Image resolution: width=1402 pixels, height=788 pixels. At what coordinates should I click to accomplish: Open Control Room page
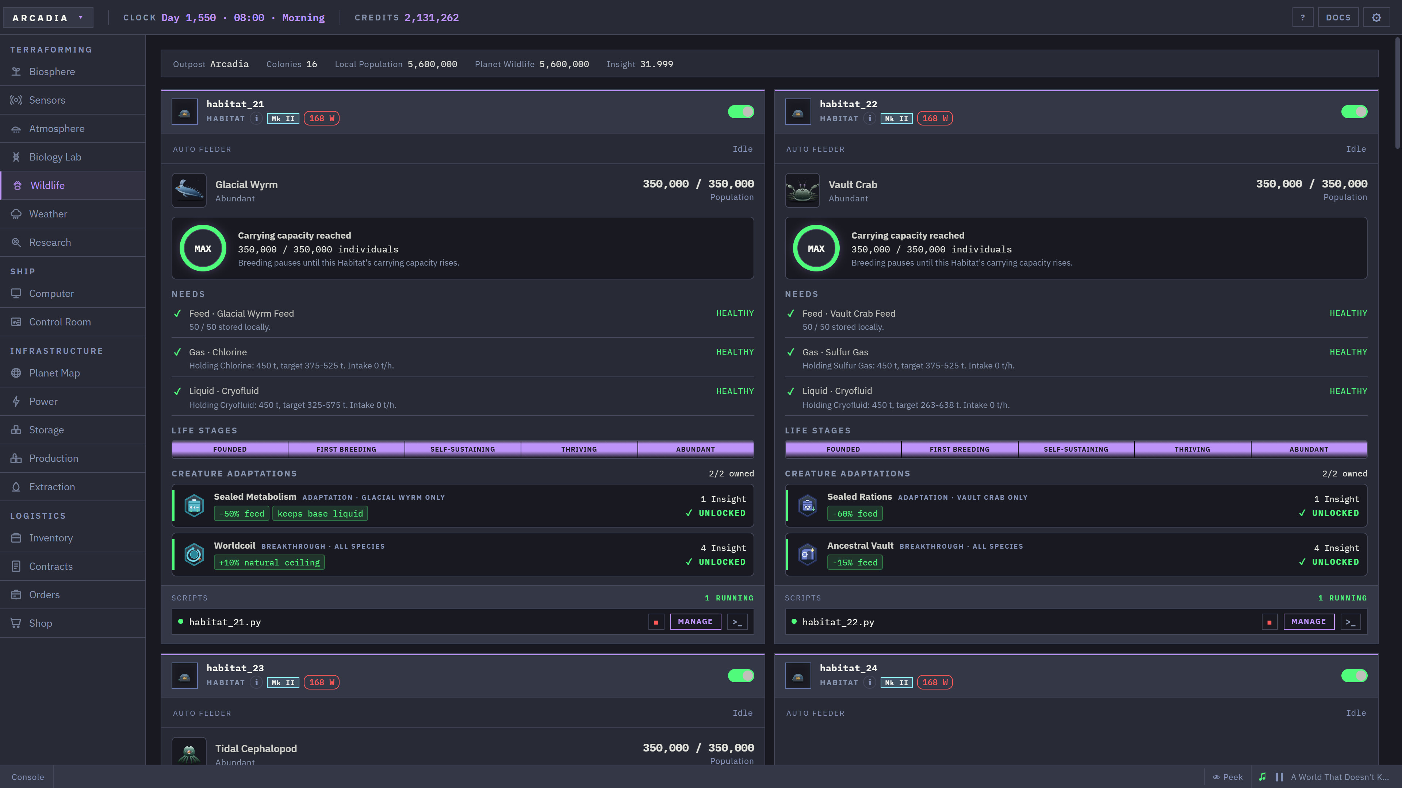(73, 321)
